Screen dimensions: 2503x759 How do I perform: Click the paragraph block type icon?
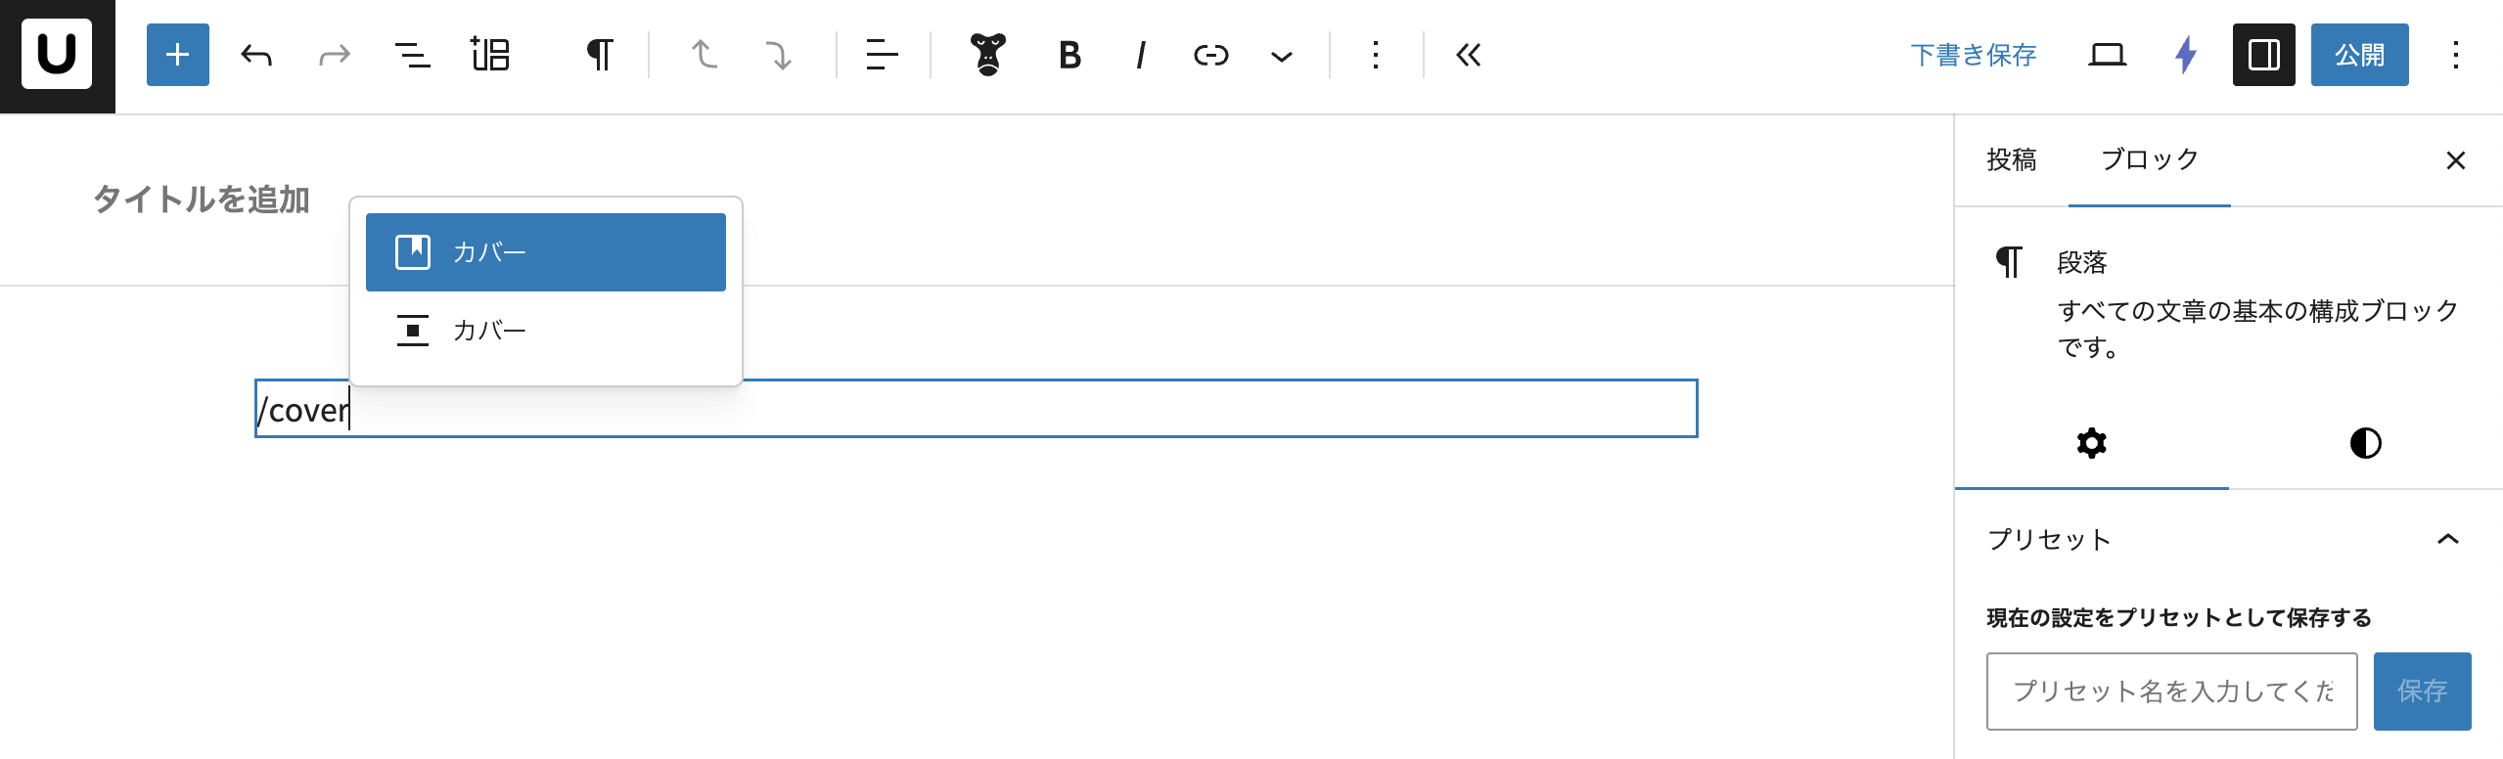click(x=599, y=55)
